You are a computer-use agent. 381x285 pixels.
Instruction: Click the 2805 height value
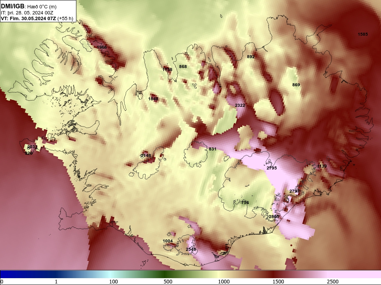coord(274,217)
